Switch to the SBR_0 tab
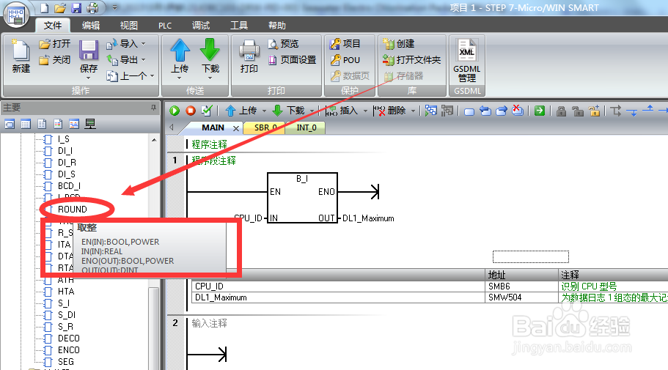 coord(265,127)
